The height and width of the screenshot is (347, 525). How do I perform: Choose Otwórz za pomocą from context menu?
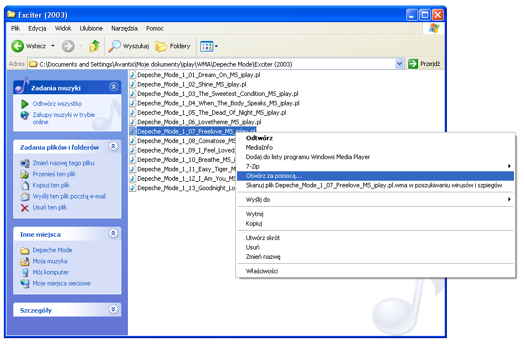point(375,176)
